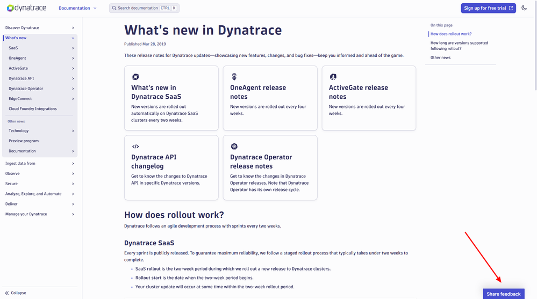Click the SaaS card icon
The width and height of the screenshot is (537, 299).
click(x=135, y=77)
